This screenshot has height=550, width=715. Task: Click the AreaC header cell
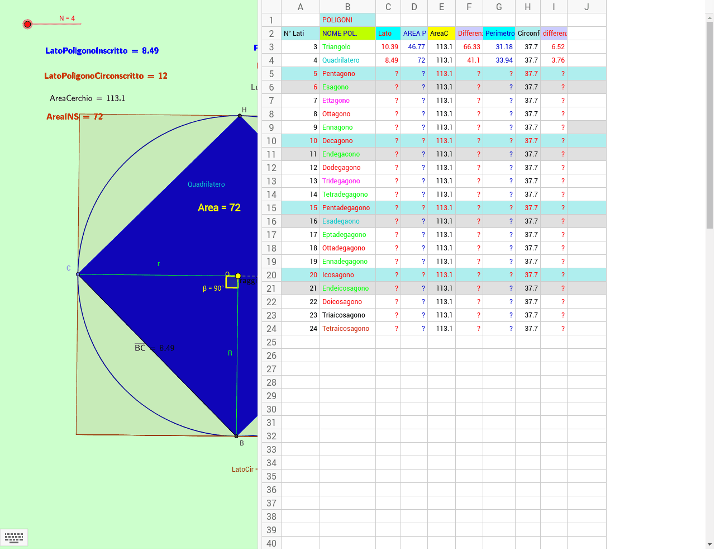(x=442, y=34)
